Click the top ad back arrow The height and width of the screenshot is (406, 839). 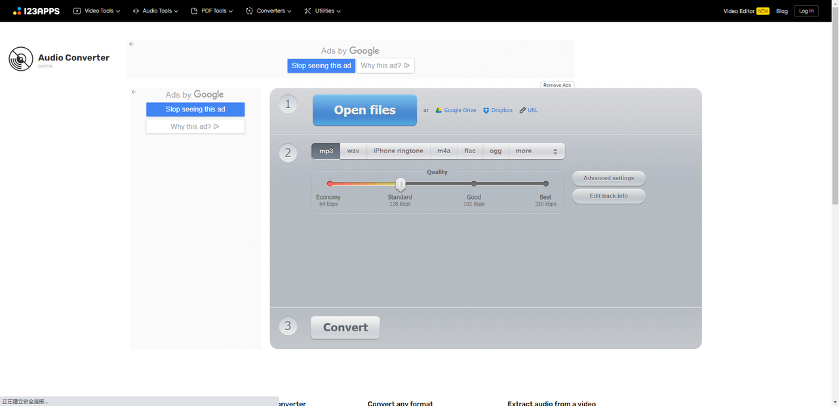point(131,44)
